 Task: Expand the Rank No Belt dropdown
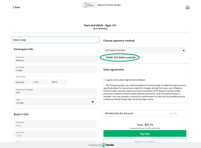[x=55, y=102]
